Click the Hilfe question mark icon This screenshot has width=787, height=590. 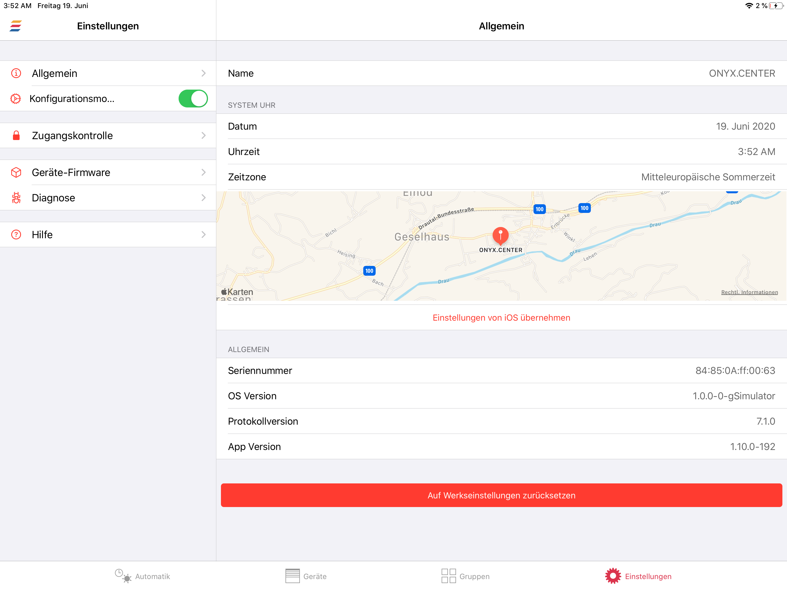click(x=16, y=235)
